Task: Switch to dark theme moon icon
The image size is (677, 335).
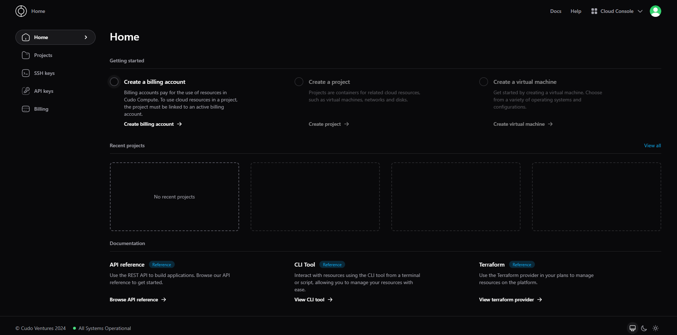Action: 644,328
